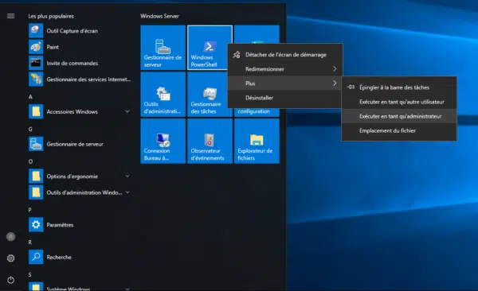Open Système Windows folder entry
478x291 pixels.
point(80,287)
